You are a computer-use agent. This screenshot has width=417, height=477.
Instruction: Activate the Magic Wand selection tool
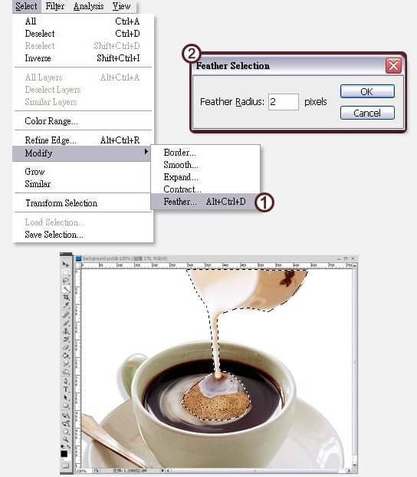pyautogui.click(x=65, y=289)
